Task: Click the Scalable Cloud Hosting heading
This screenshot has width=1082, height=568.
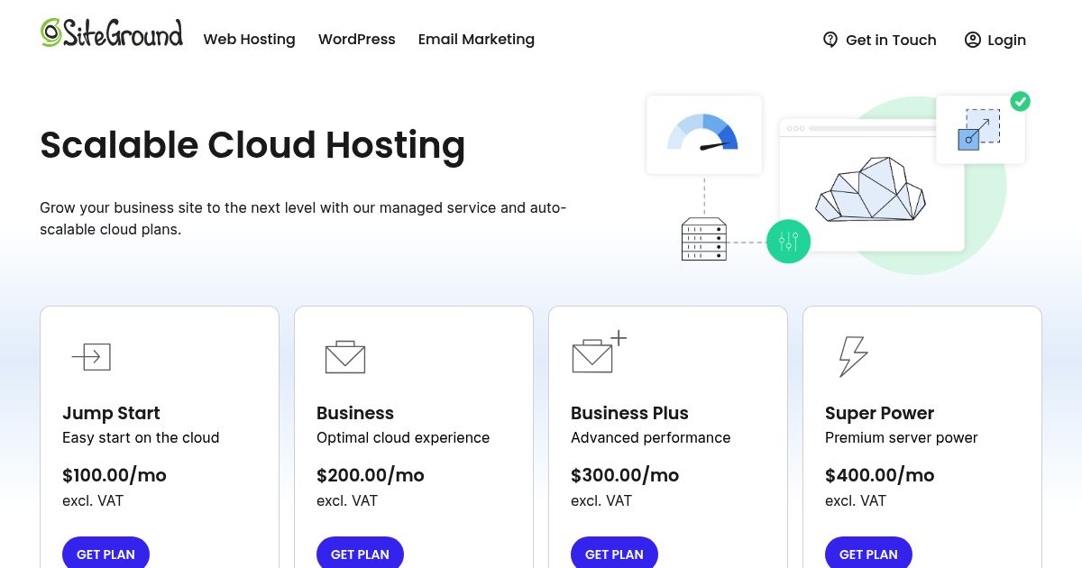Action: 252,145
